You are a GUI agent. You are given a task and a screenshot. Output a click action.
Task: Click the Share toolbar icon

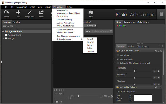[x=41, y=12]
